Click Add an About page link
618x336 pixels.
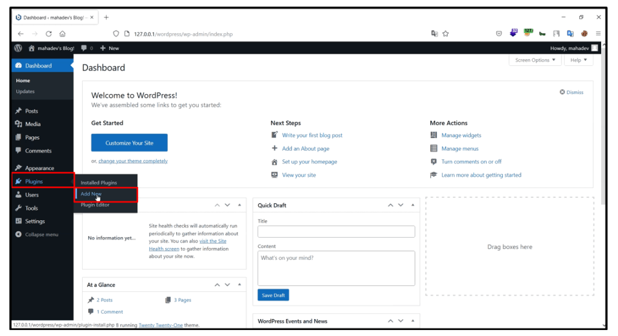[305, 148]
